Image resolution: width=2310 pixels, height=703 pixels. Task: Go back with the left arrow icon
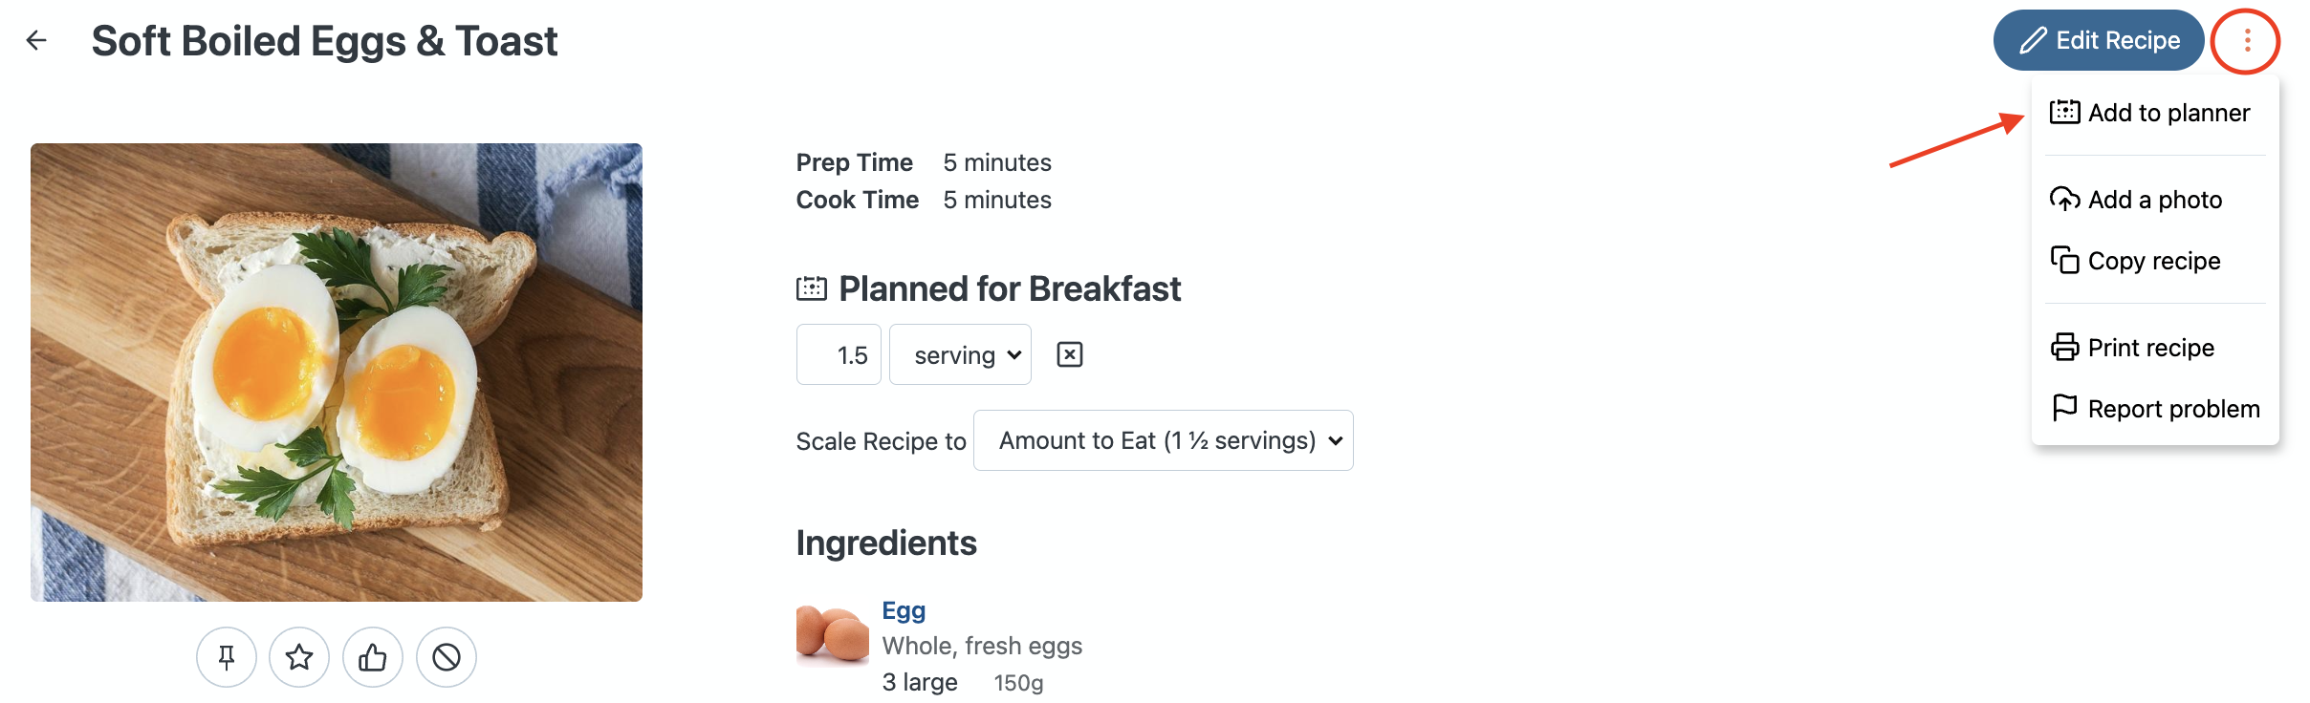36,40
